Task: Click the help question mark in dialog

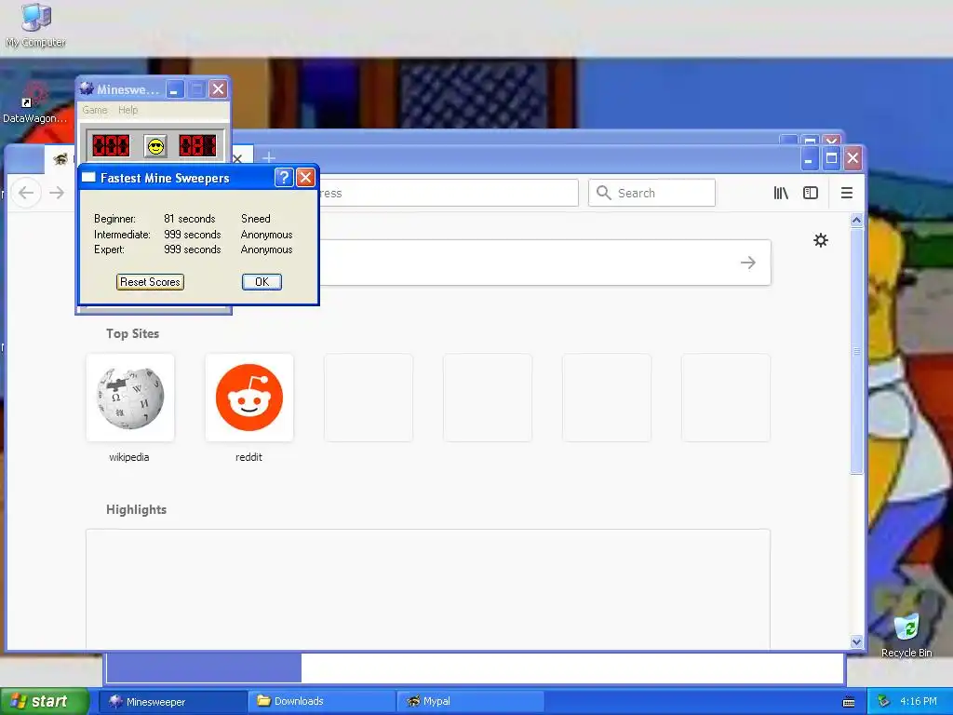Action: (x=284, y=178)
